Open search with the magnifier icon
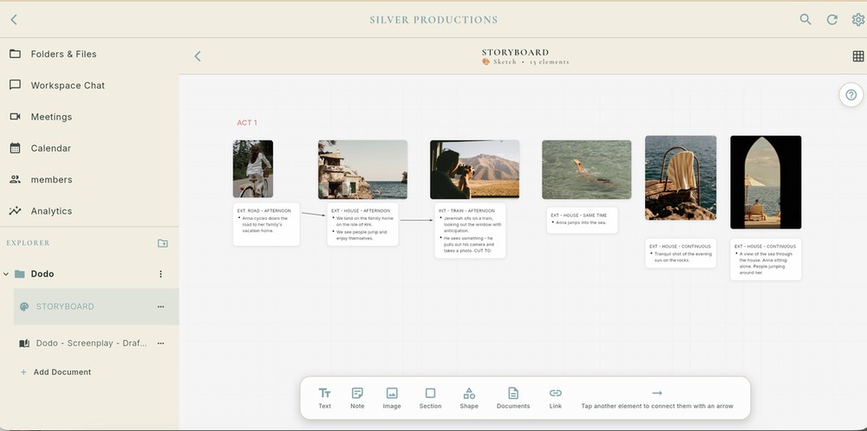The height and width of the screenshot is (431, 867). [805, 19]
